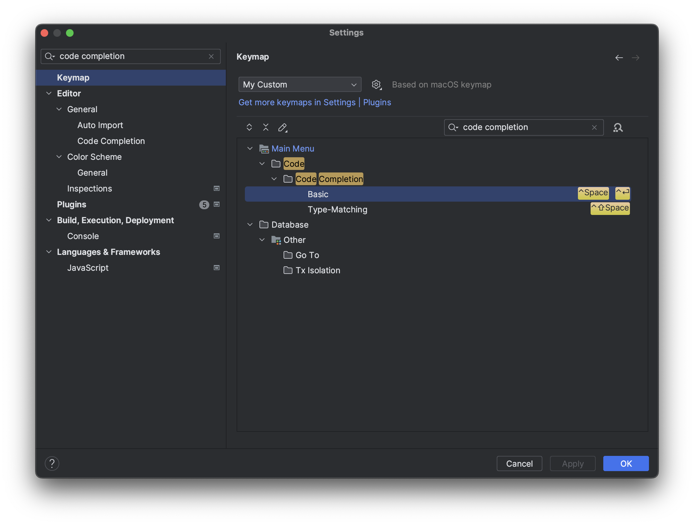694x525 pixels.
Task: Select the Keymap sidebar entry
Action: (73, 77)
